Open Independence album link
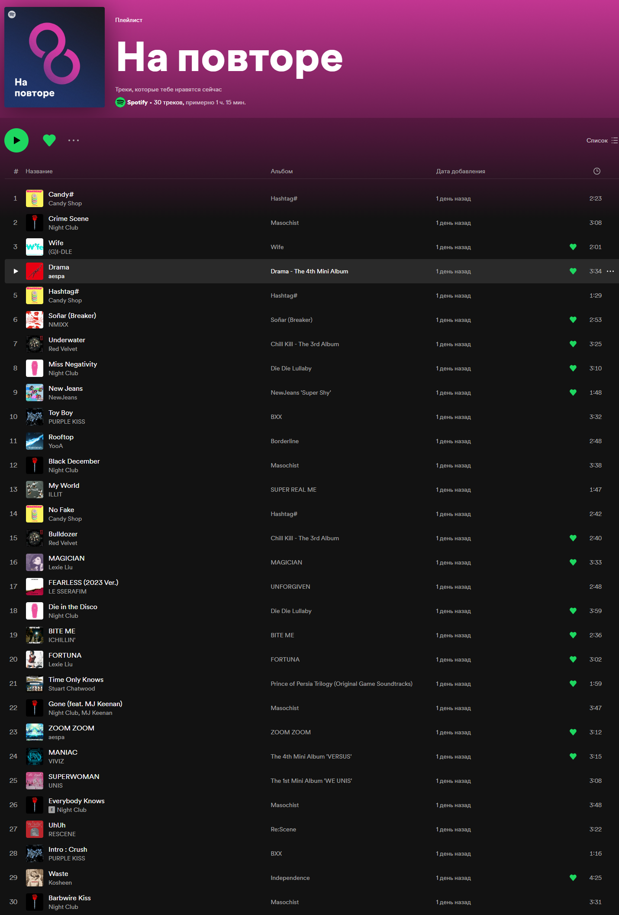The height and width of the screenshot is (915, 619). coord(290,878)
